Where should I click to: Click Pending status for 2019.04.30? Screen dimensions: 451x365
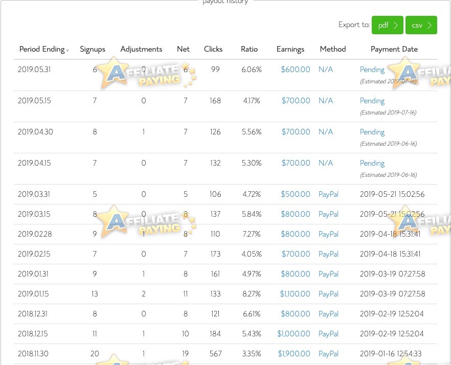(x=372, y=132)
